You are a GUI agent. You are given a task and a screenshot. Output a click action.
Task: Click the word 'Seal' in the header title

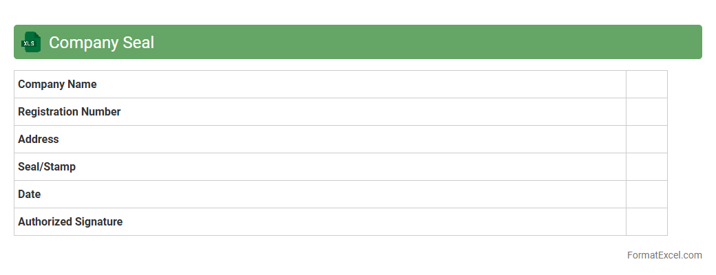coord(138,43)
